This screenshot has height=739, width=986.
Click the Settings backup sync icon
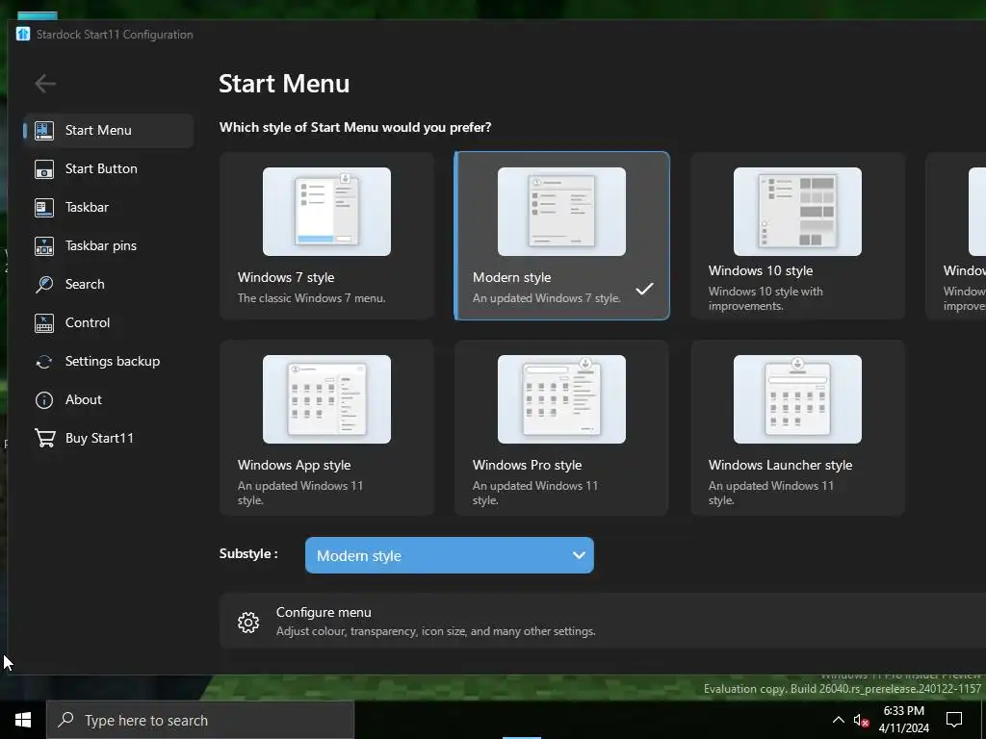coord(44,362)
